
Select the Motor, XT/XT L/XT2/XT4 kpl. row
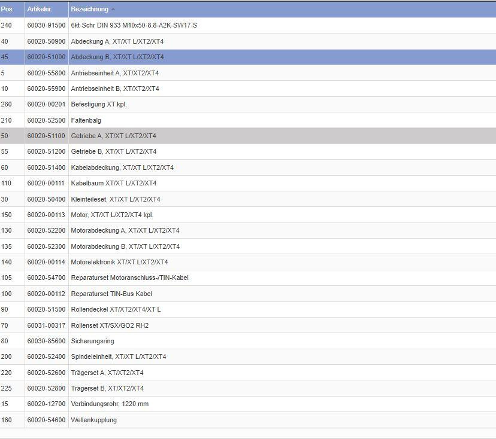(112, 215)
